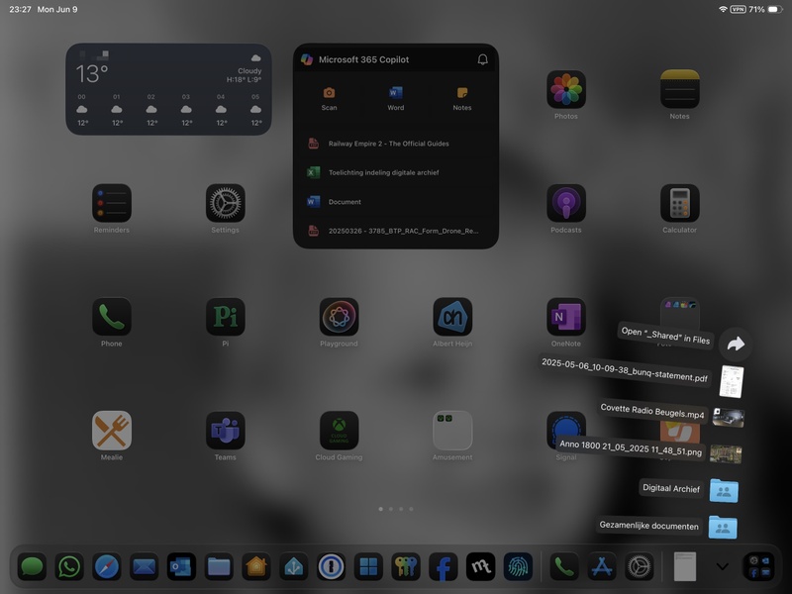Open the Home app in the dock
This screenshot has width=792, height=594.
[256, 566]
